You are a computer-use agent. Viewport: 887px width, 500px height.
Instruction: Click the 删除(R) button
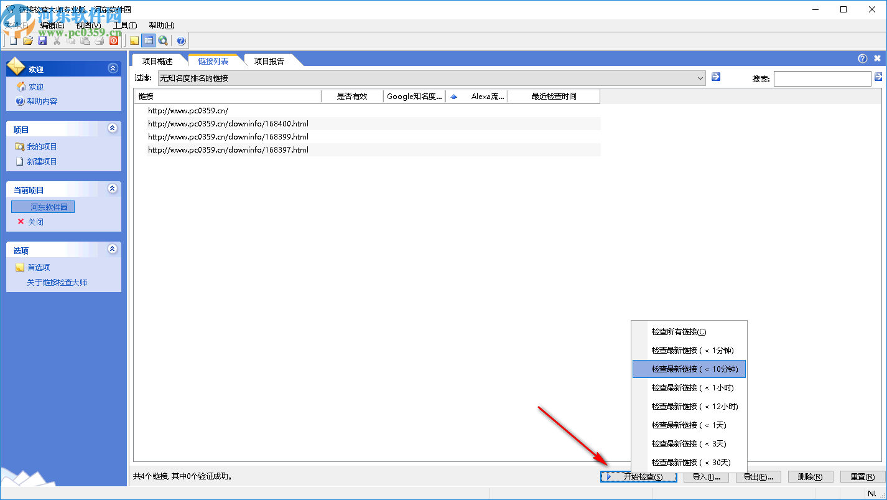pos(810,477)
